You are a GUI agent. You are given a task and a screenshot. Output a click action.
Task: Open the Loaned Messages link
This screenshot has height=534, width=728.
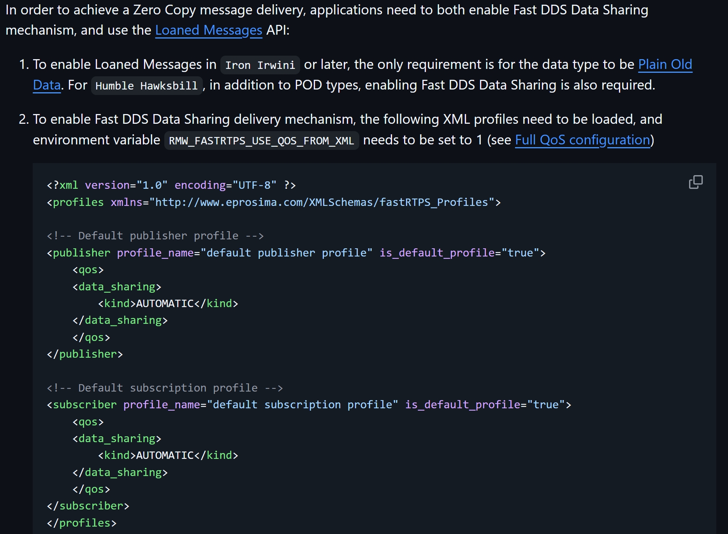coord(209,30)
